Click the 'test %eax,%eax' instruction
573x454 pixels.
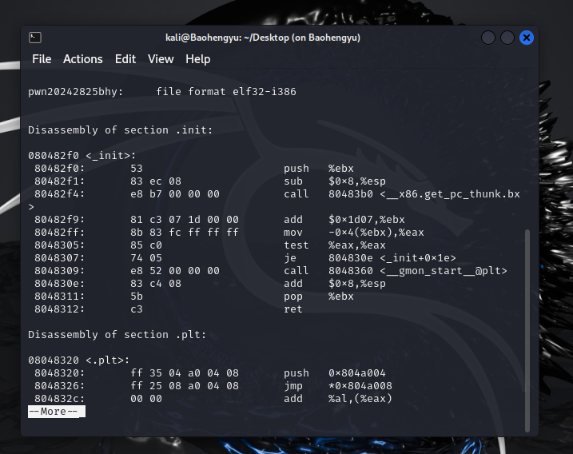click(x=334, y=245)
